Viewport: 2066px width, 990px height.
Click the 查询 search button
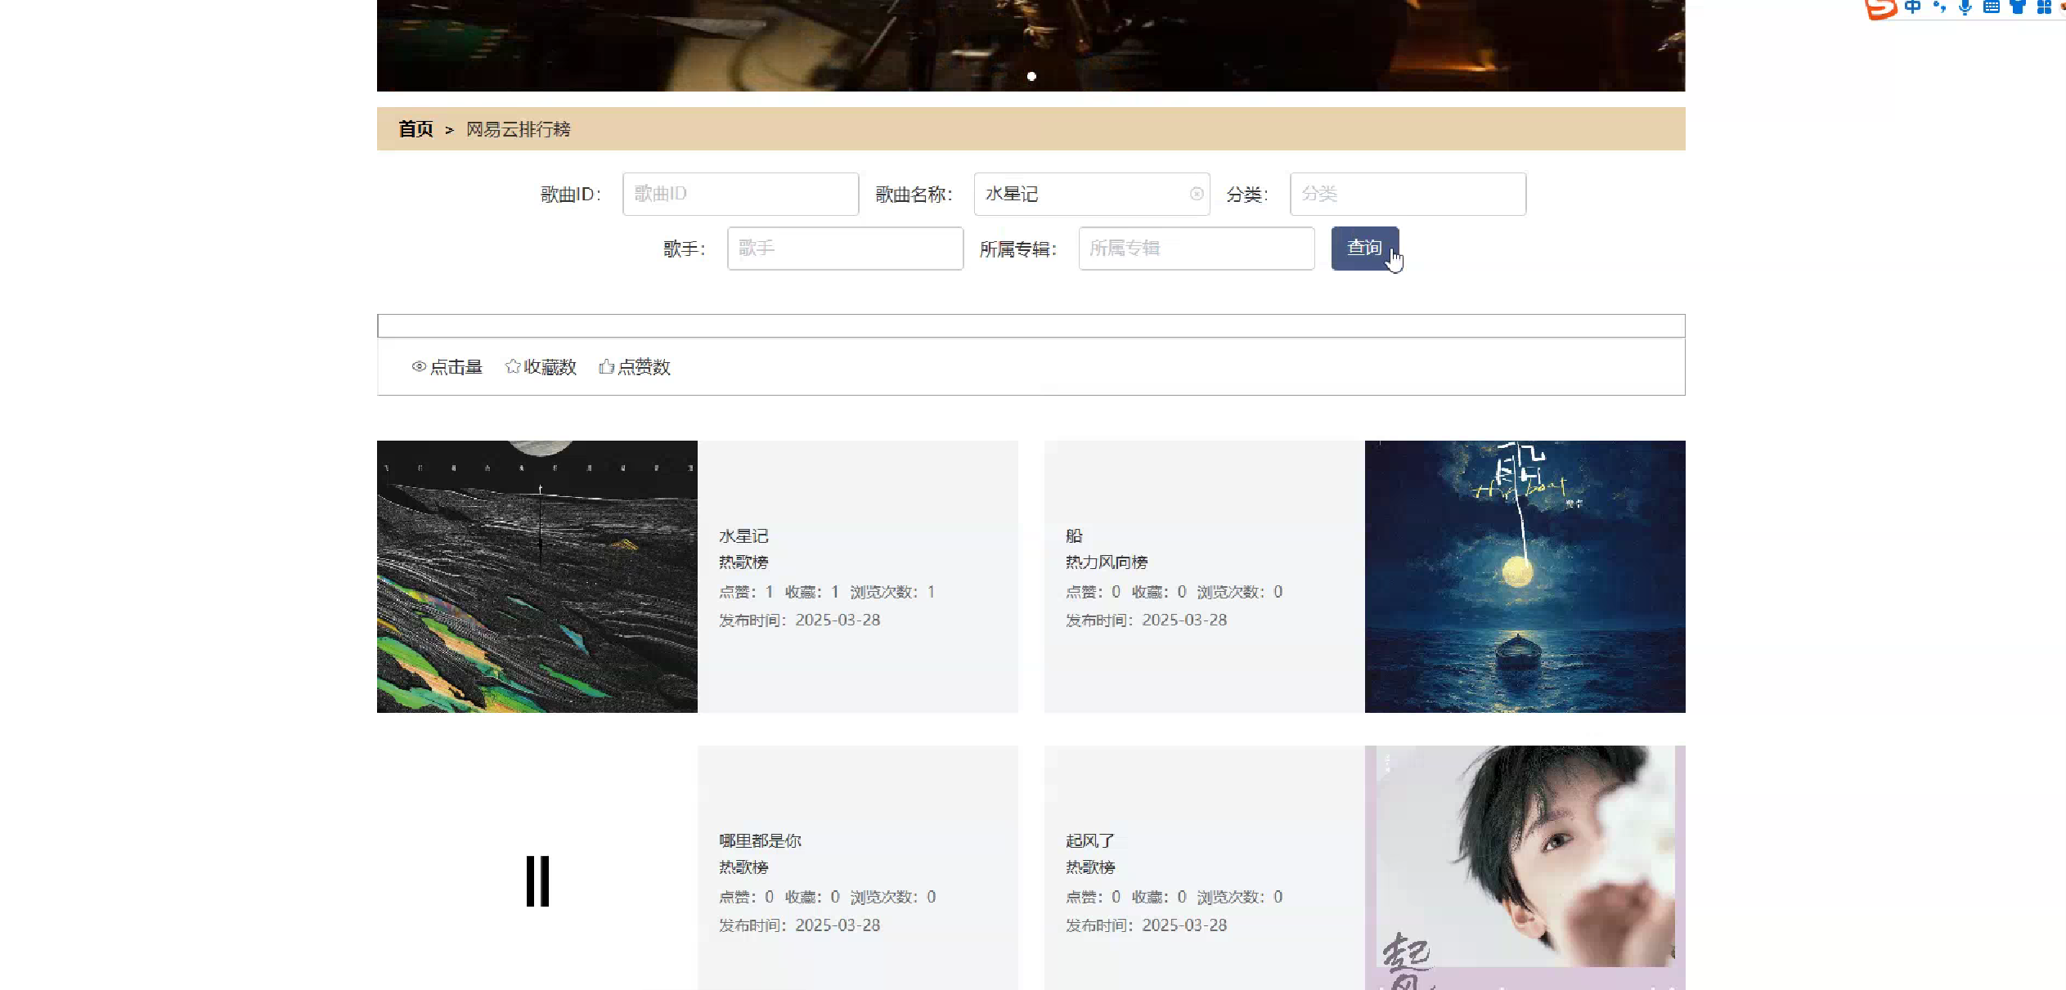pos(1364,248)
